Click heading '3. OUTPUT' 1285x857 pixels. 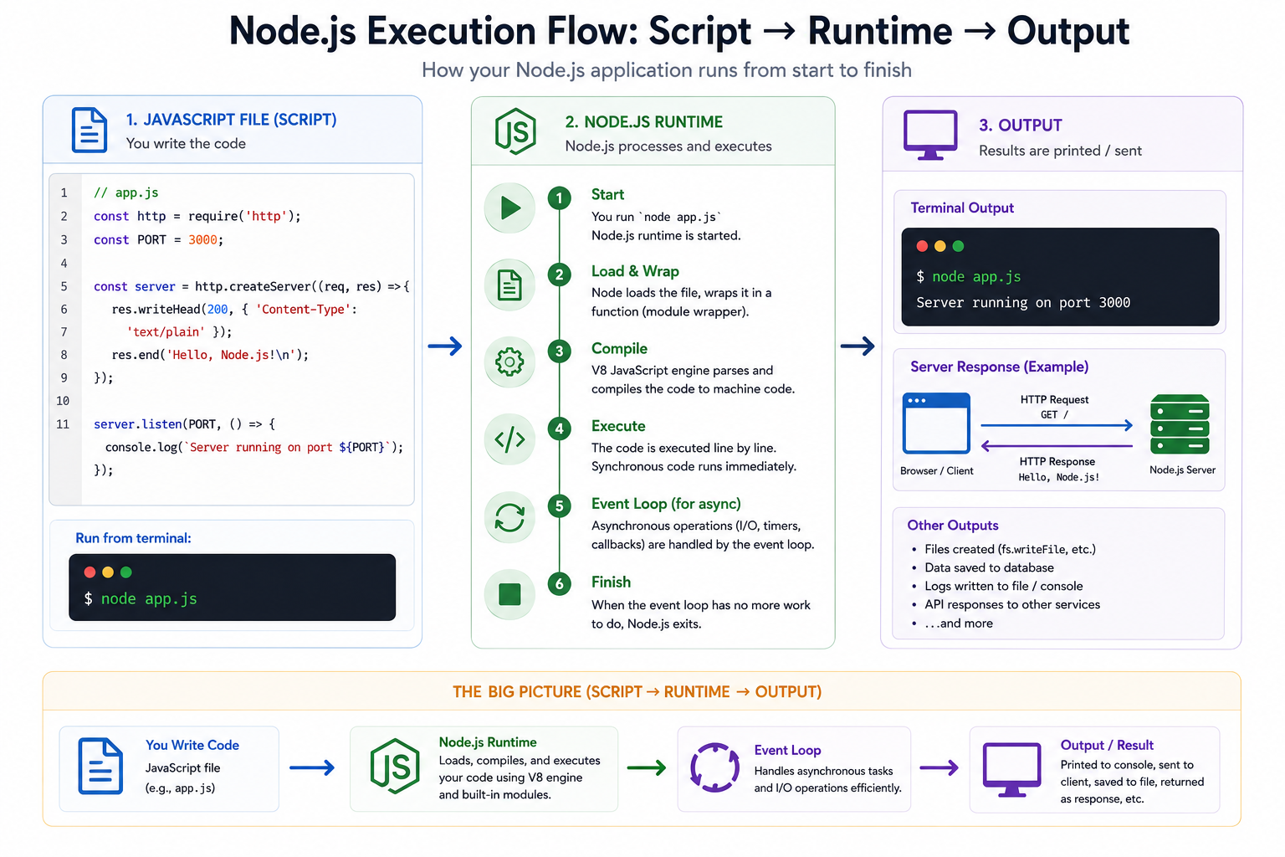point(1021,126)
